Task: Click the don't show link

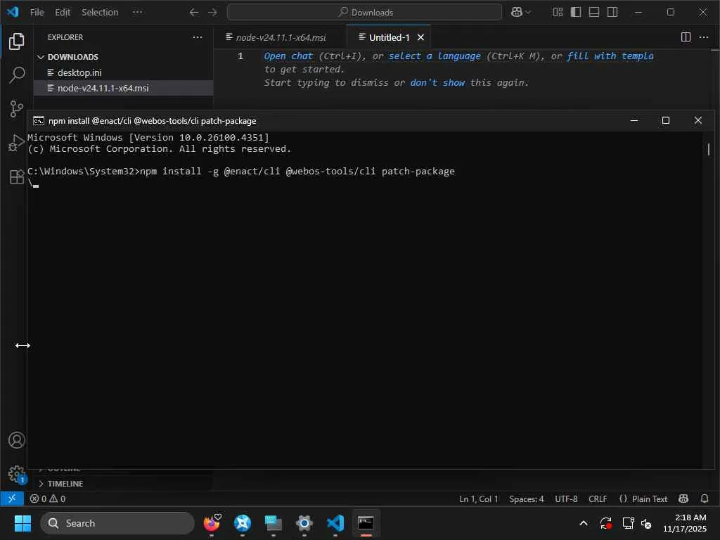Action: (x=437, y=83)
